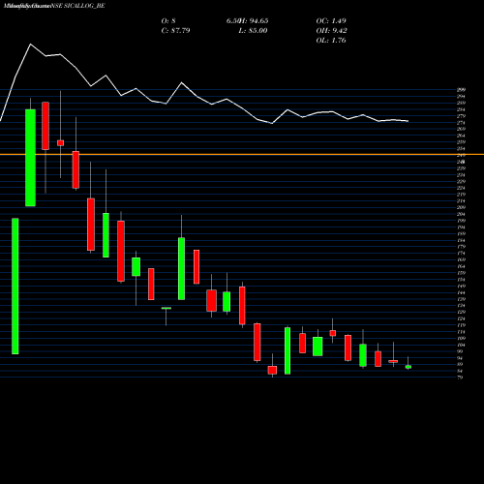Screen dimensions: 484x484
Task: Click the tallest green candle starting the chart
Action: (15, 287)
